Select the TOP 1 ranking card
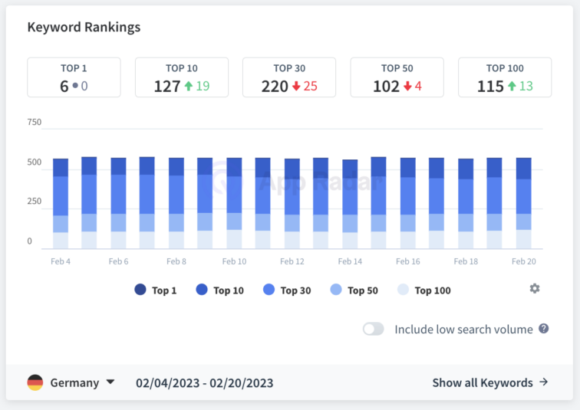Image resolution: width=580 pixels, height=410 pixels. coord(74,77)
